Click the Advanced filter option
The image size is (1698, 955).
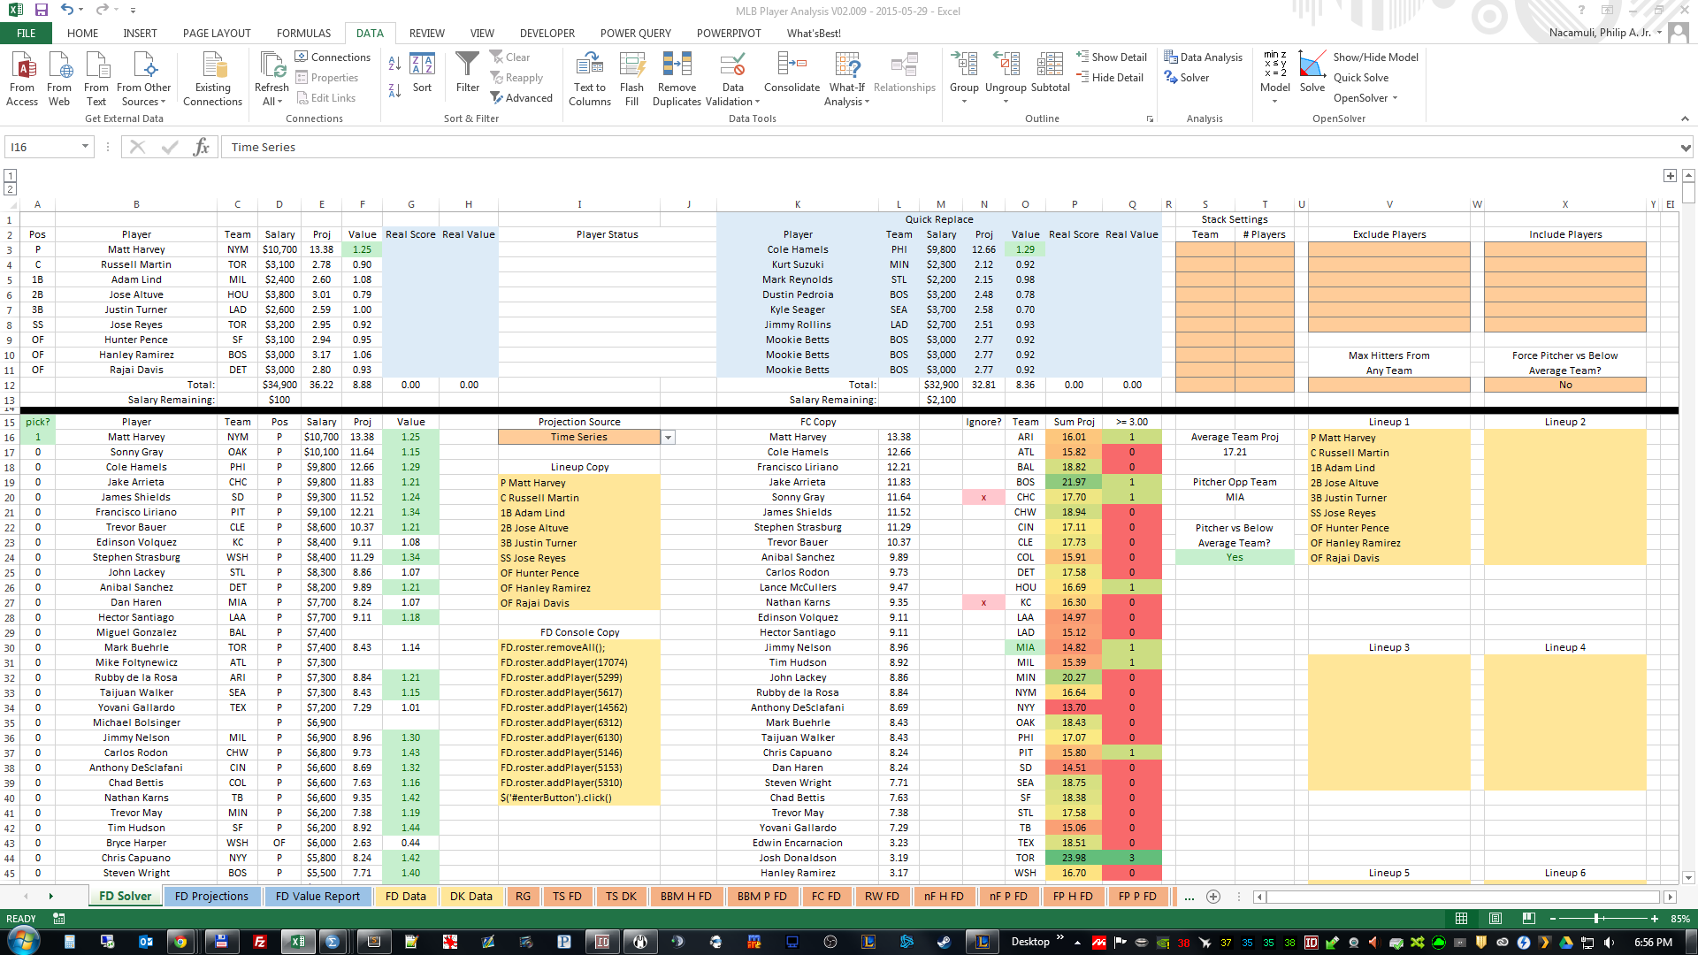point(523,97)
